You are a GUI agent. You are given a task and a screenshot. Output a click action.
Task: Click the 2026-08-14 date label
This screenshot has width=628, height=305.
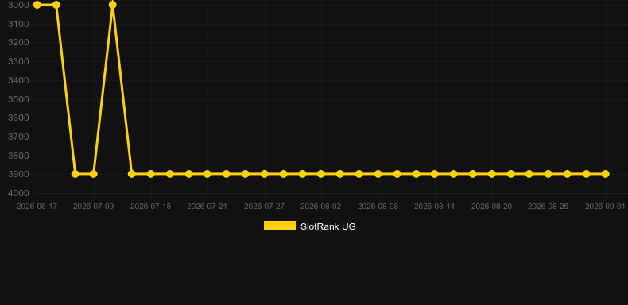435,207
